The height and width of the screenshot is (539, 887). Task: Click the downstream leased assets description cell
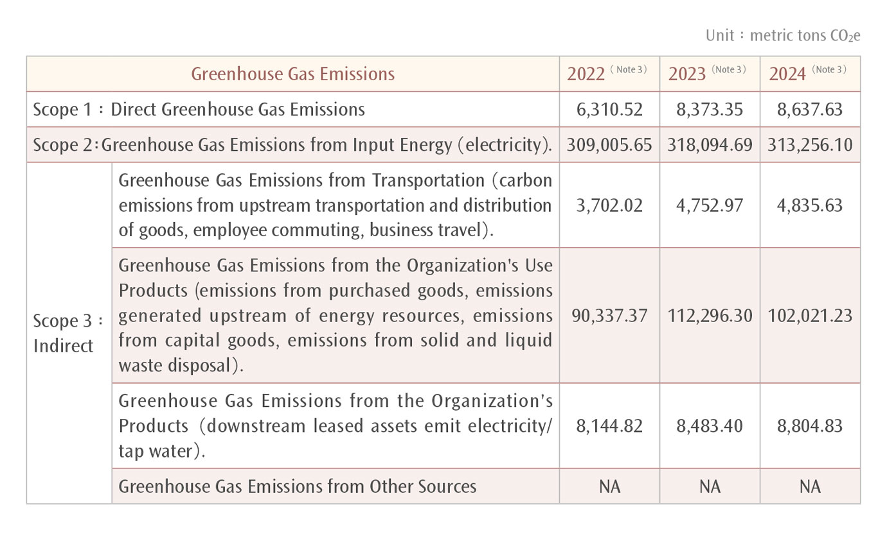335,426
